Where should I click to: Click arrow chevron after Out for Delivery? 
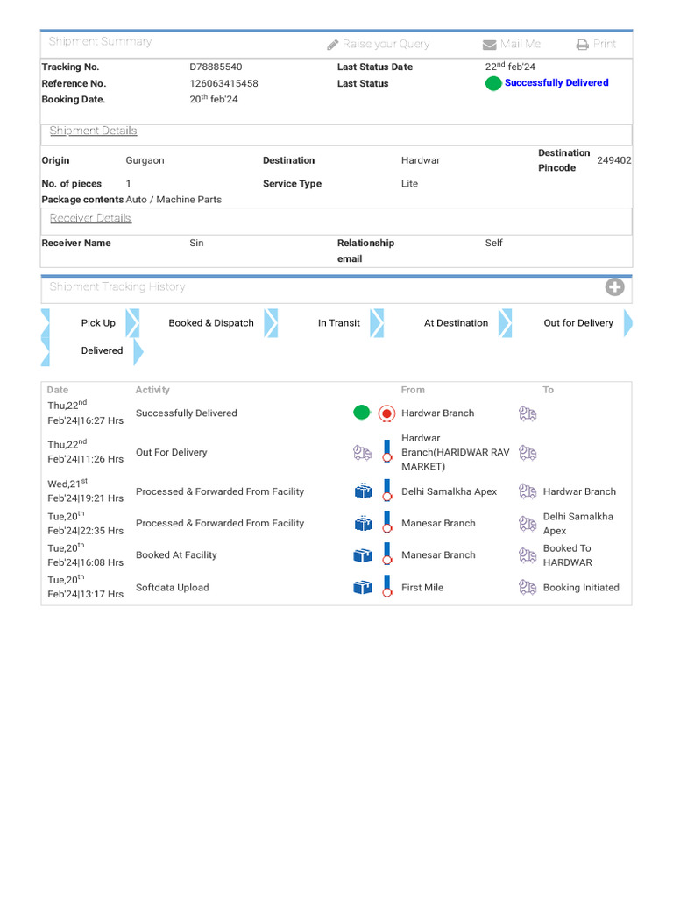click(x=627, y=323)
